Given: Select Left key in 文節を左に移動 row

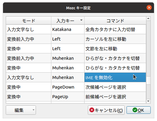Looking at the screenshot, I should (x=68, y=49).
